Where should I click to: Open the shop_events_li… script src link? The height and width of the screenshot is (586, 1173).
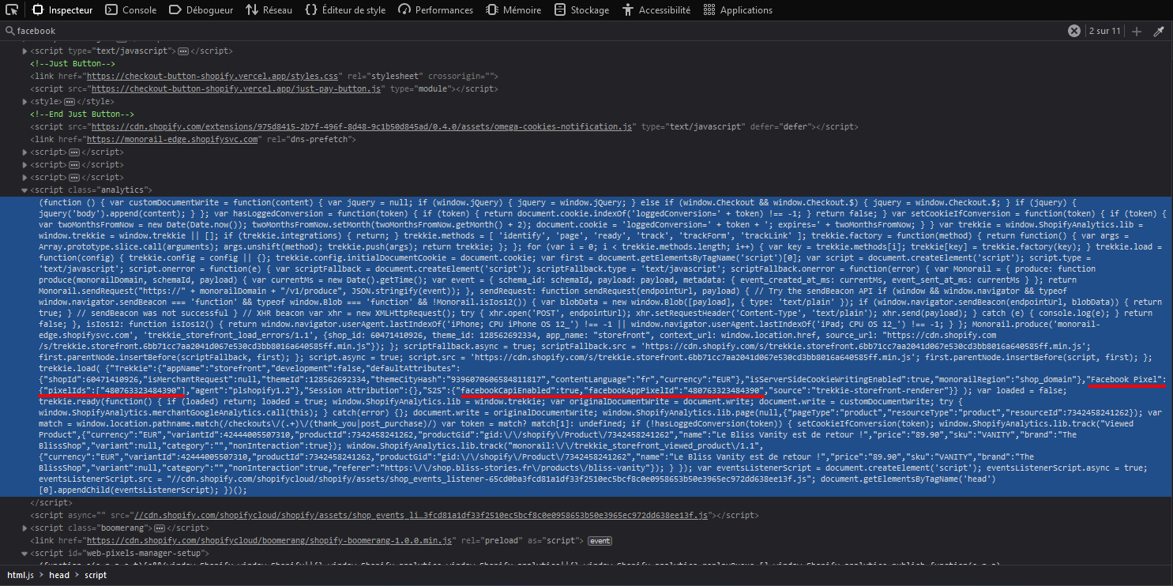pos(420,515)
